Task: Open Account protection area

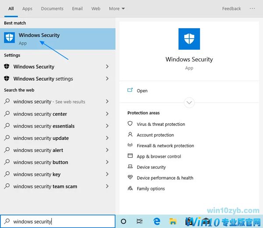Action: click(155, 135)
